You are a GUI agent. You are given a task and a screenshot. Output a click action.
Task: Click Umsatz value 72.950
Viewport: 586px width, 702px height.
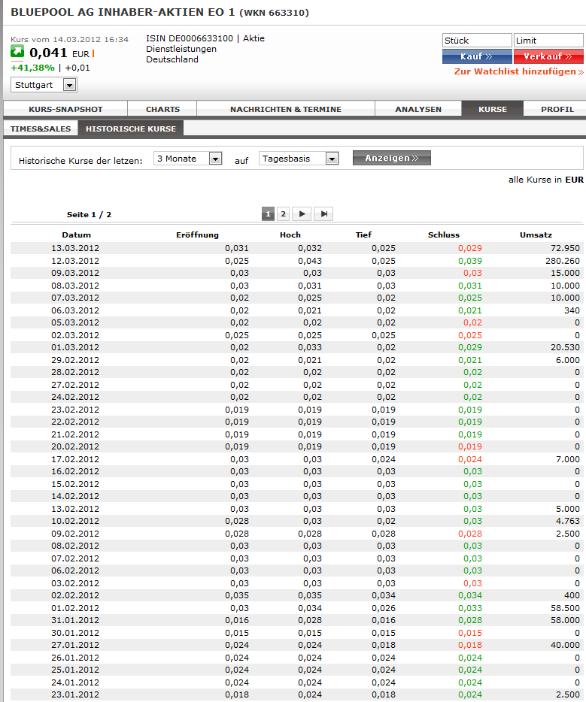[x=565, y=248]
